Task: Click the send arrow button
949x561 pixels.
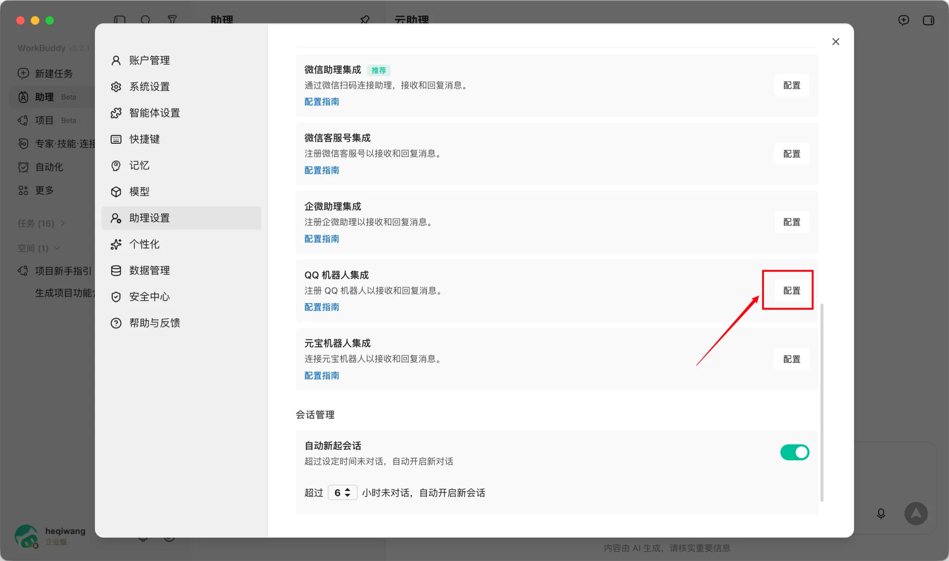Action: pyautogui.click(x=916, y=514)
